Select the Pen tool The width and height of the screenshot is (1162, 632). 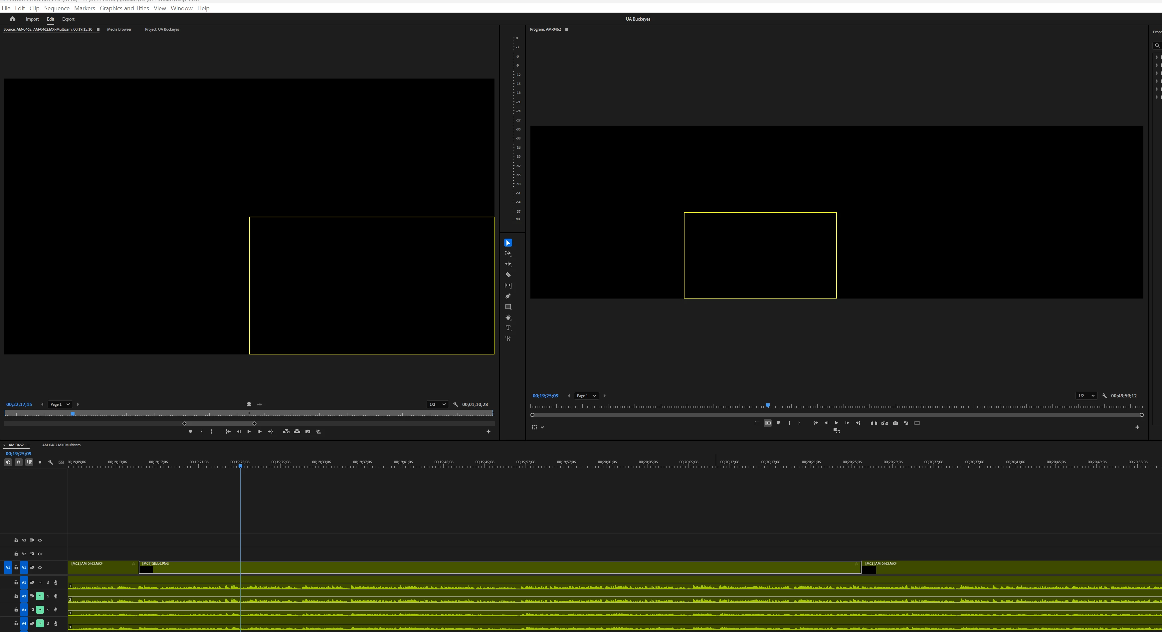(x=508, y=296)
